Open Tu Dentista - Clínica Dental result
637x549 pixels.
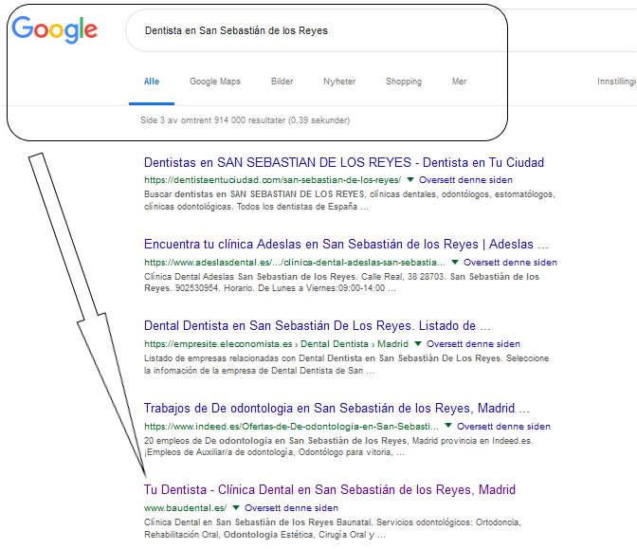(330, 489)
